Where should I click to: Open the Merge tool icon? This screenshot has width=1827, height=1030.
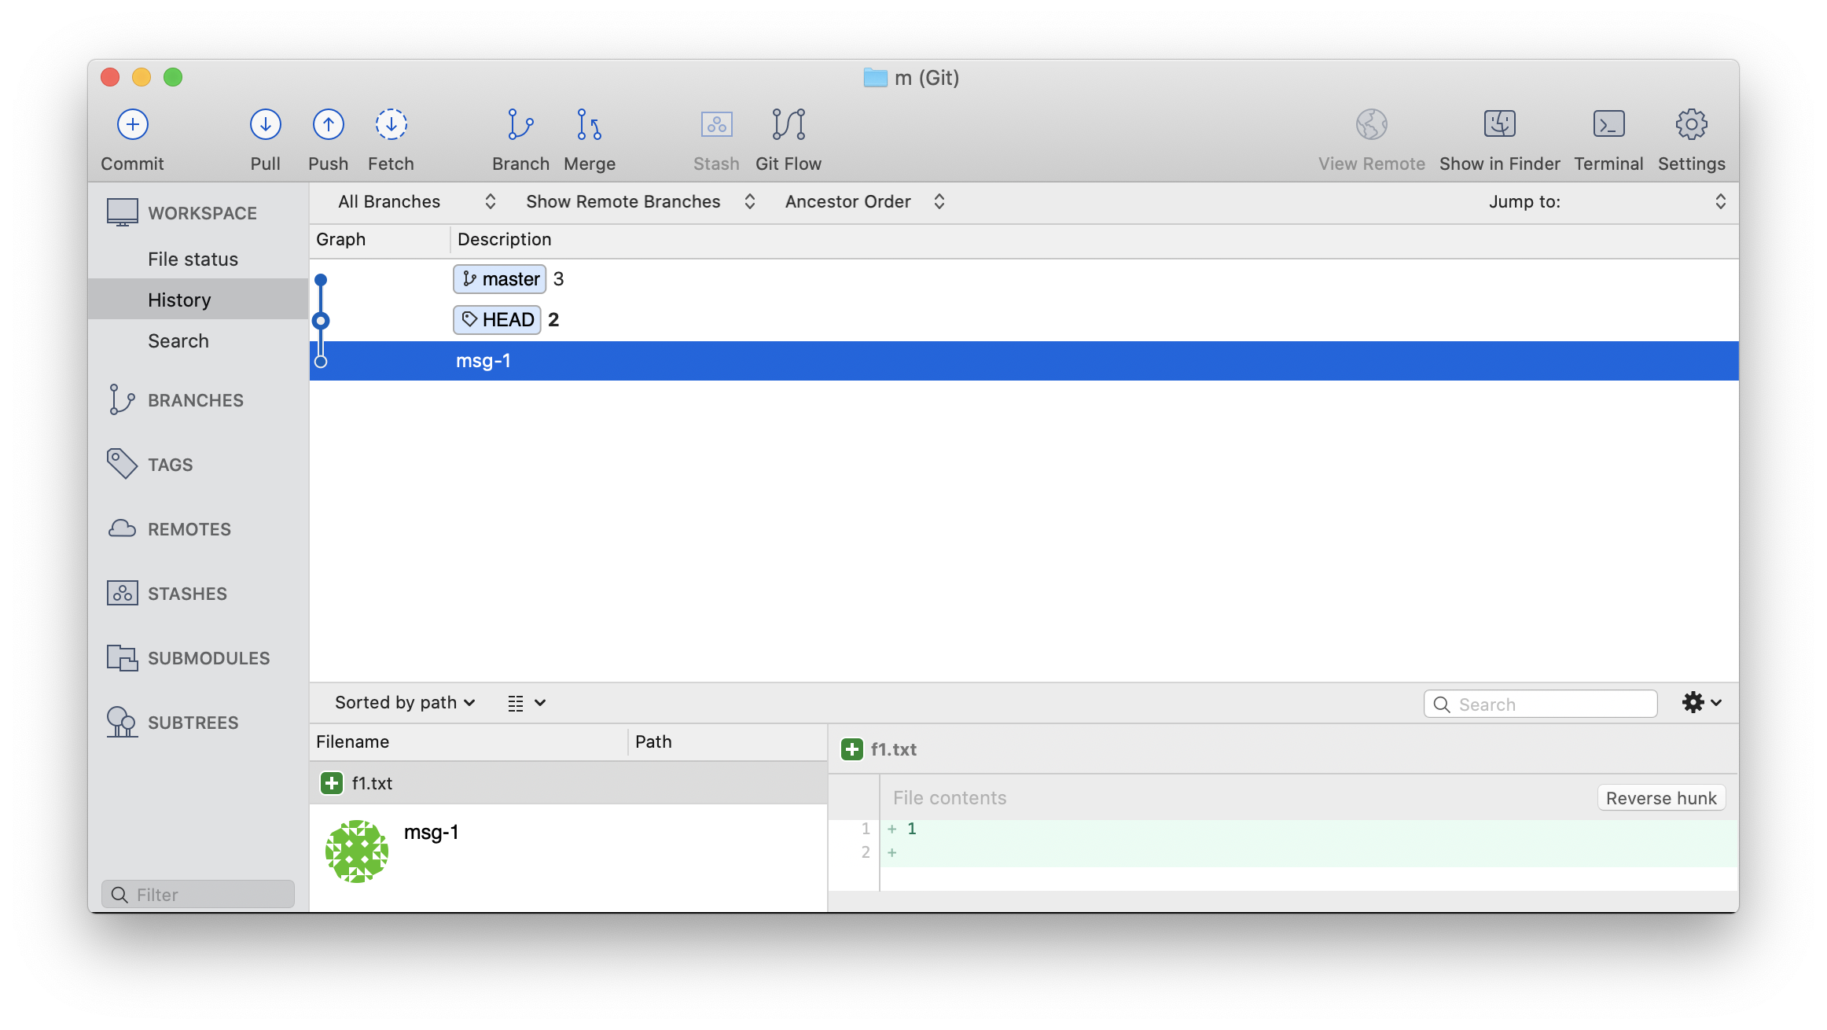(589, 125)
